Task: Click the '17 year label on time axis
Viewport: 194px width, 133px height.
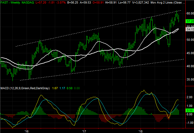Action: 84,131
